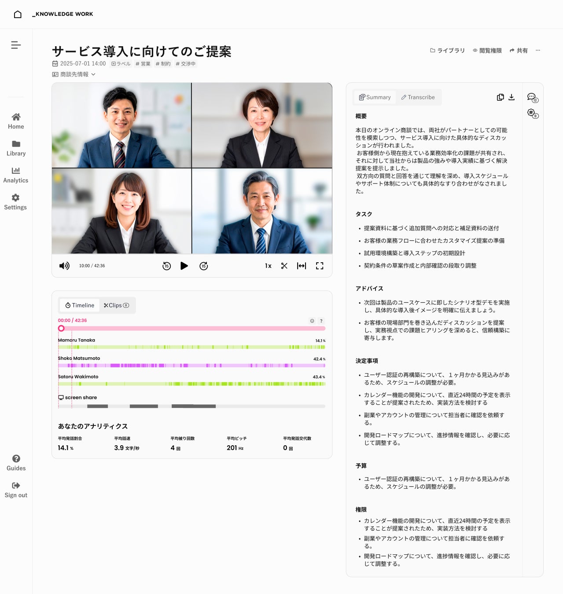Image resolution: width=563 pixels, height=594 pixels.
Task: Click the pink timeline progress bar
Action: pyautogui.click(x=192, y=328)
